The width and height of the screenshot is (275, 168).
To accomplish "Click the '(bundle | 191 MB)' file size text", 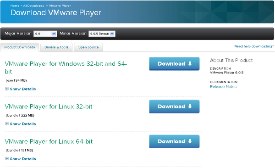I will 20,151.
